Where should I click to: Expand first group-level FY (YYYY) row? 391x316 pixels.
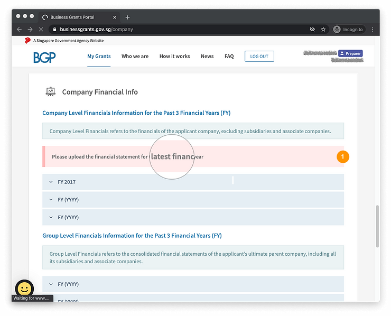[193, 284]
